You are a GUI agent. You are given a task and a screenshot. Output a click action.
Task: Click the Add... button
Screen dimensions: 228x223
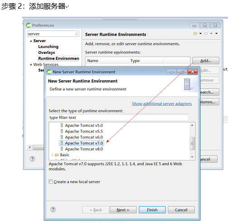point(206,61)
